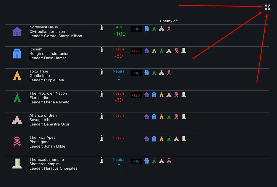Select The Exodus Empire pillar icon

pos(17,163)
